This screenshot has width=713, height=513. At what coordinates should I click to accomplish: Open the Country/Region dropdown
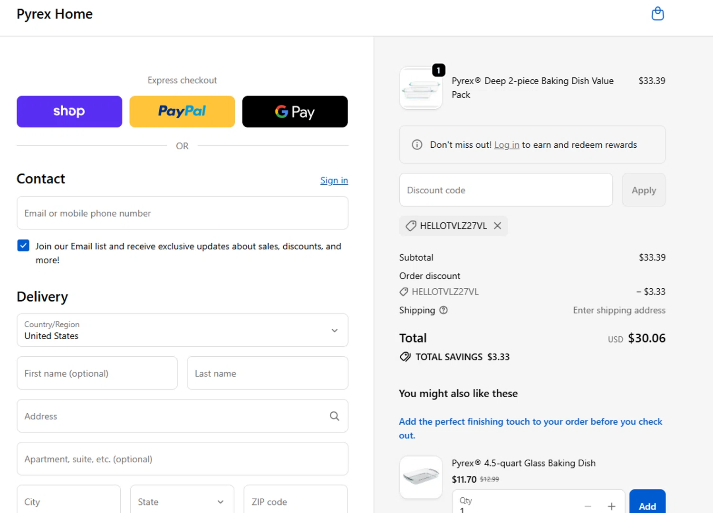[x=183, y=330]
